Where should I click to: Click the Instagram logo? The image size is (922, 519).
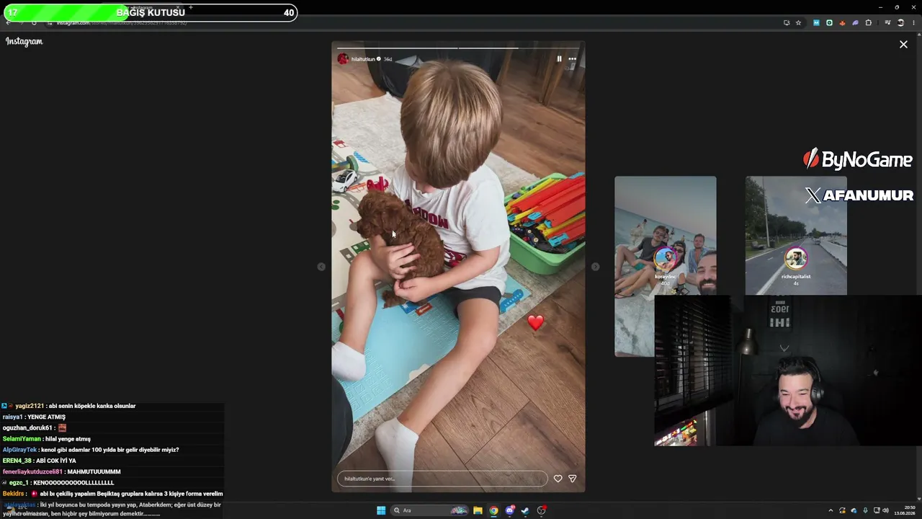click(x=24, y=42)
